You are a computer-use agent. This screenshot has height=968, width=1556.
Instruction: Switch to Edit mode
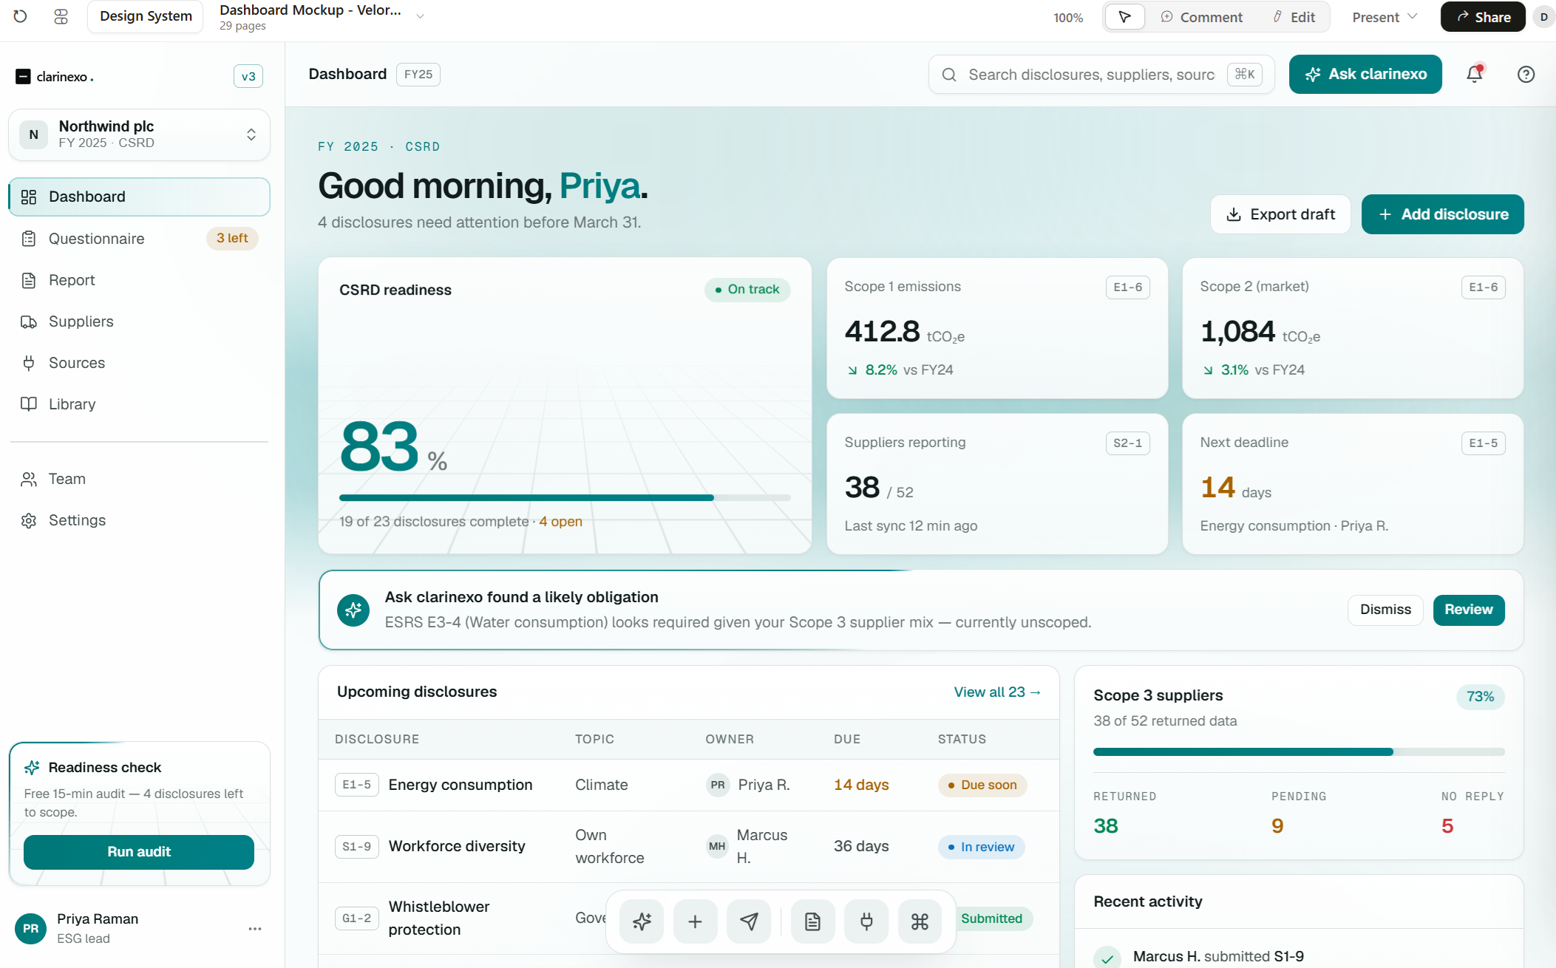(1294, 17)
